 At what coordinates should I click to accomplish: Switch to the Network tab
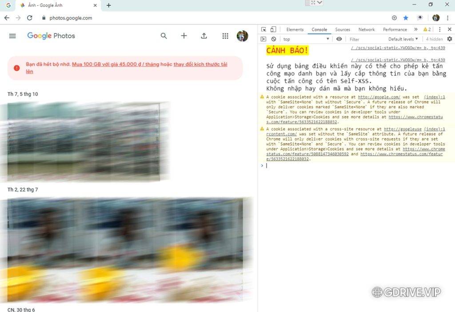tap(366, 29)
